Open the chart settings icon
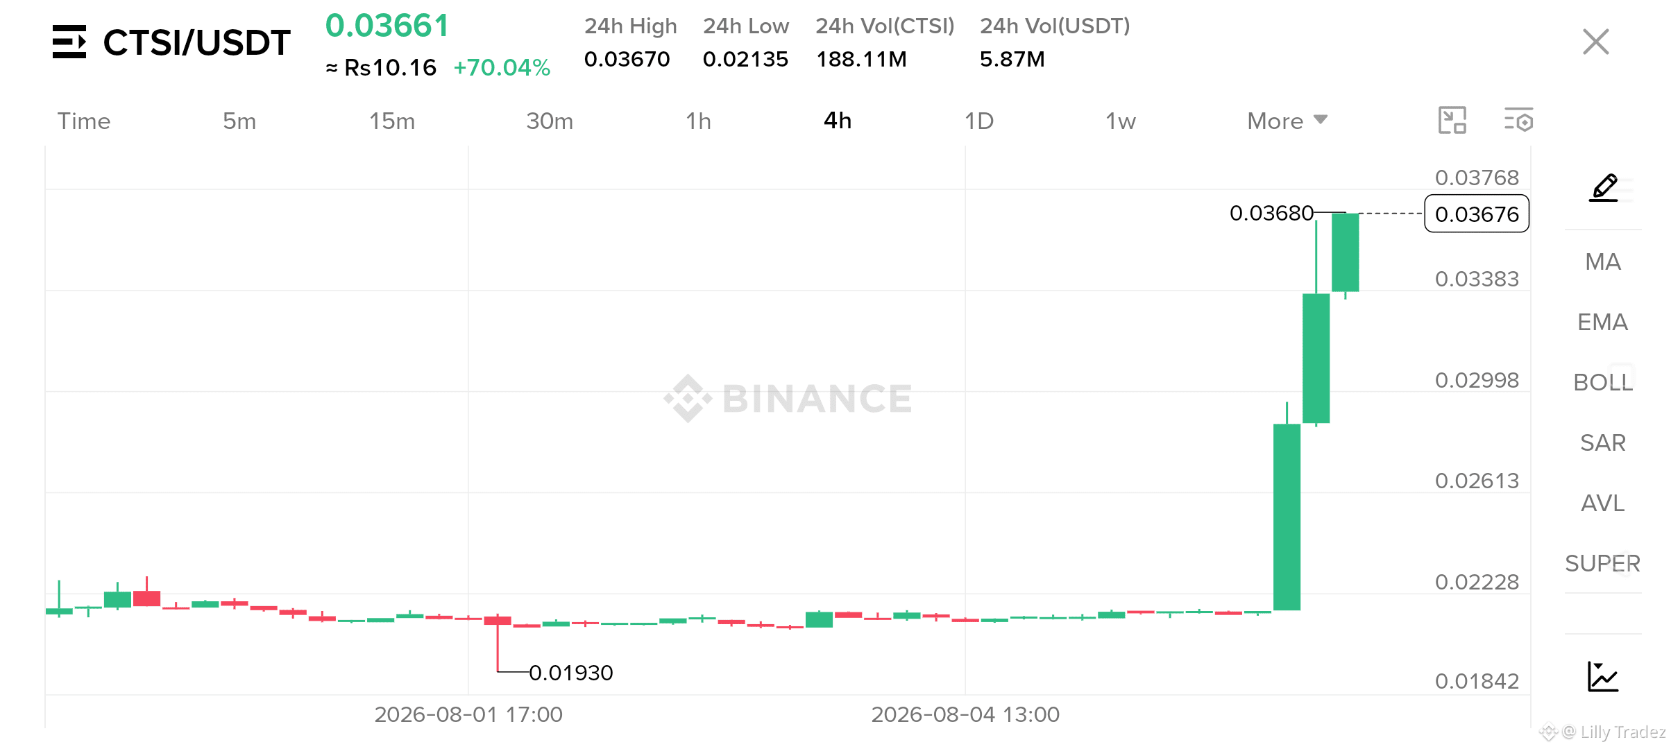1671x749 pixels. (1518, 120)
